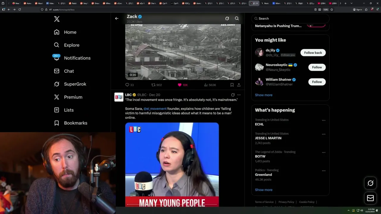Open the Explore navigation item
The image size is (381, 214).
click(66, 45)
